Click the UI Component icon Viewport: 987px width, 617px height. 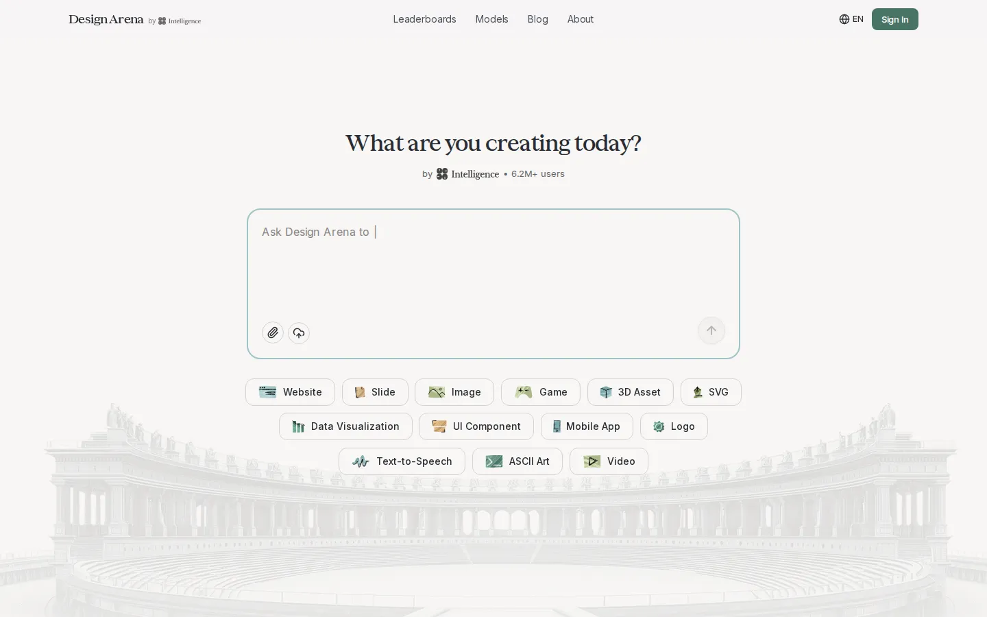point(439,426)
